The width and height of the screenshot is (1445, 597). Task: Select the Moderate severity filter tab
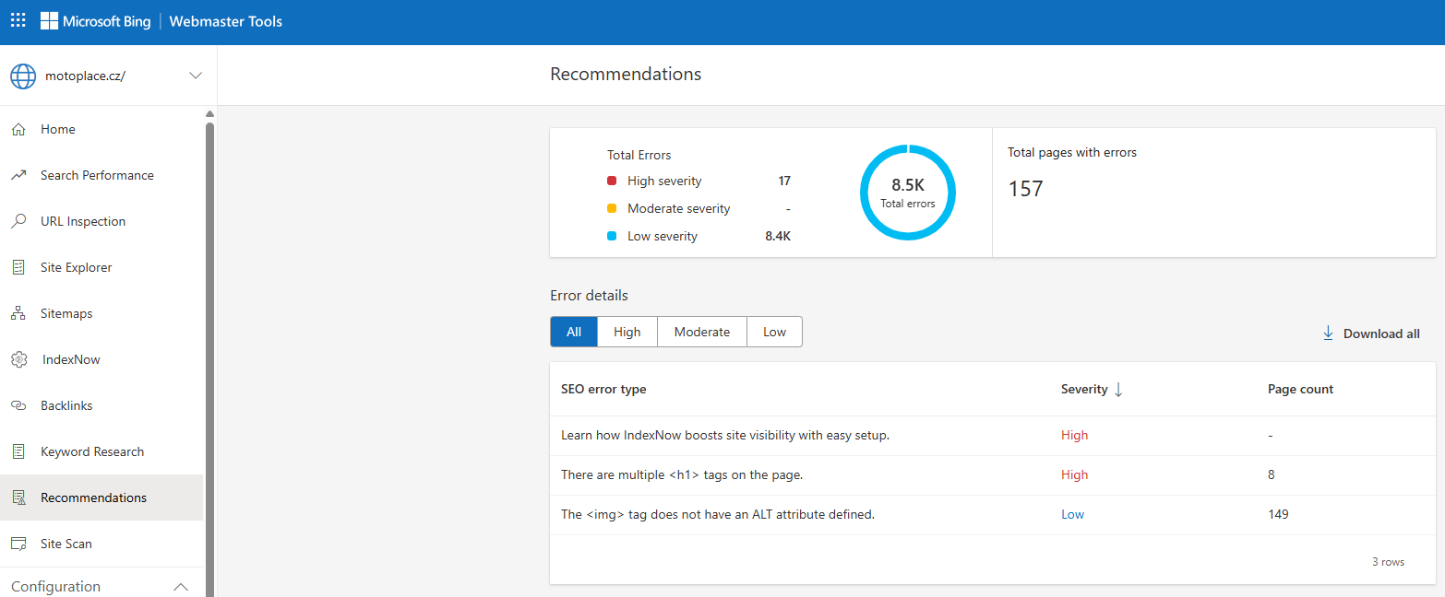(701, 332)
